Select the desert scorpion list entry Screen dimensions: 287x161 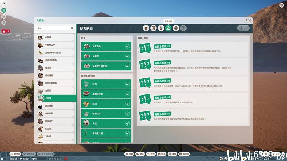coord(56,53)
